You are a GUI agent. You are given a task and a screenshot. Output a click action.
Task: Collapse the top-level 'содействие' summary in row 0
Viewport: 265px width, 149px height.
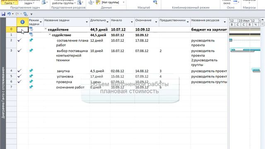[x=46, y=29]
